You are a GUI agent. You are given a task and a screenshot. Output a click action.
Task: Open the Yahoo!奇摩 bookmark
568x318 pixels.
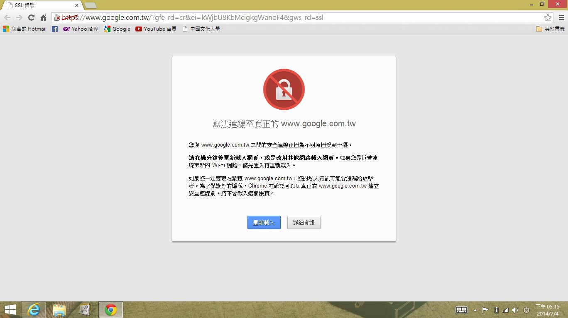(x=81, y=29)
